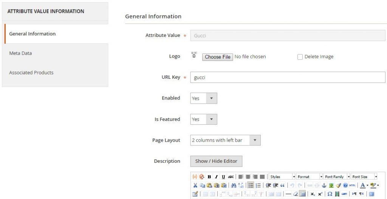Set left-to-right text direction
387x199 pixels.
(354, 194)
